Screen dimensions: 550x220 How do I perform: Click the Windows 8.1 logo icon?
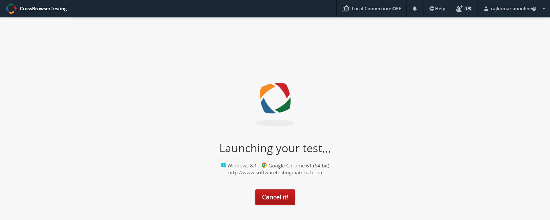(x=223, y=165)
